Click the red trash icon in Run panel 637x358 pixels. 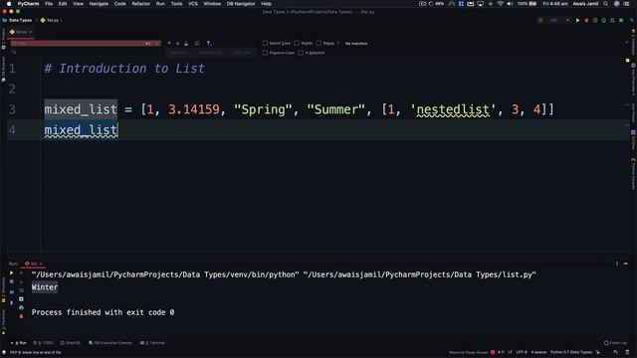[x=21, y=316]
